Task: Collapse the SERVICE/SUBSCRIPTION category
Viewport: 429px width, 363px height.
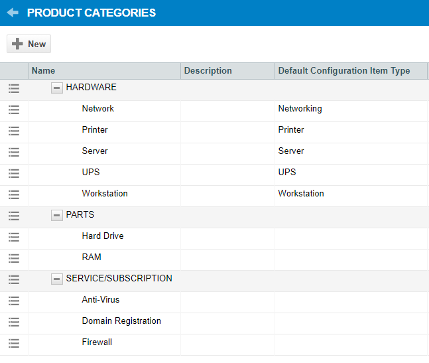Action: (57, 279)
